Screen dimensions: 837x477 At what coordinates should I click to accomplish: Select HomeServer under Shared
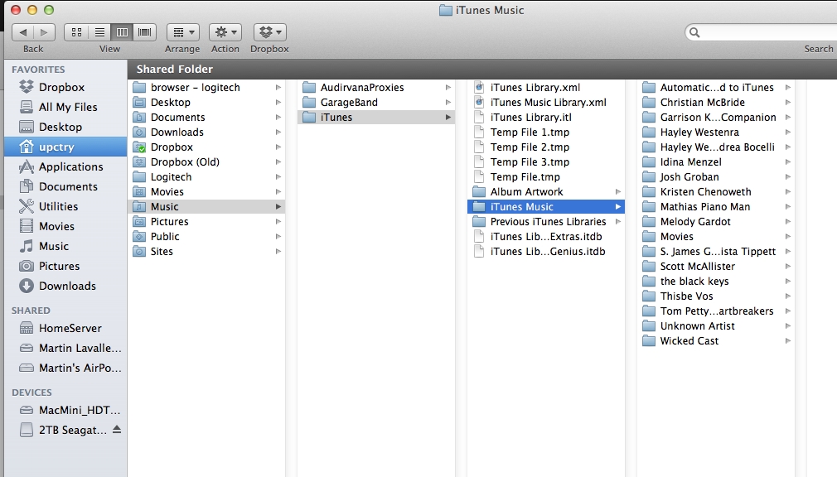(65, 328)
